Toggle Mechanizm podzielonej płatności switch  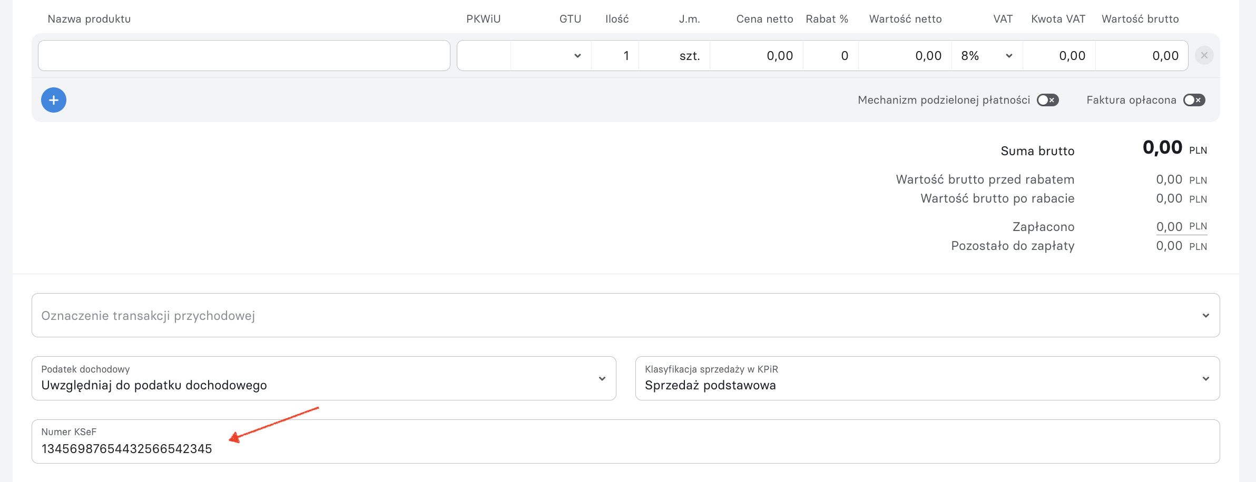coord(1047,100)
